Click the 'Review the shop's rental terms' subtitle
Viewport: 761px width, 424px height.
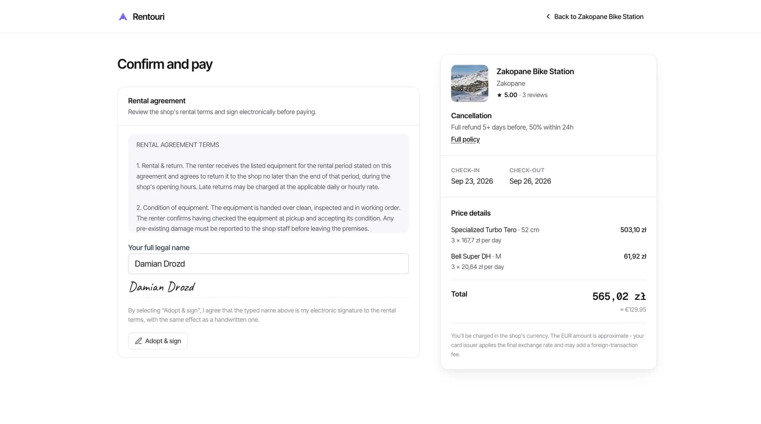point(222,112)
